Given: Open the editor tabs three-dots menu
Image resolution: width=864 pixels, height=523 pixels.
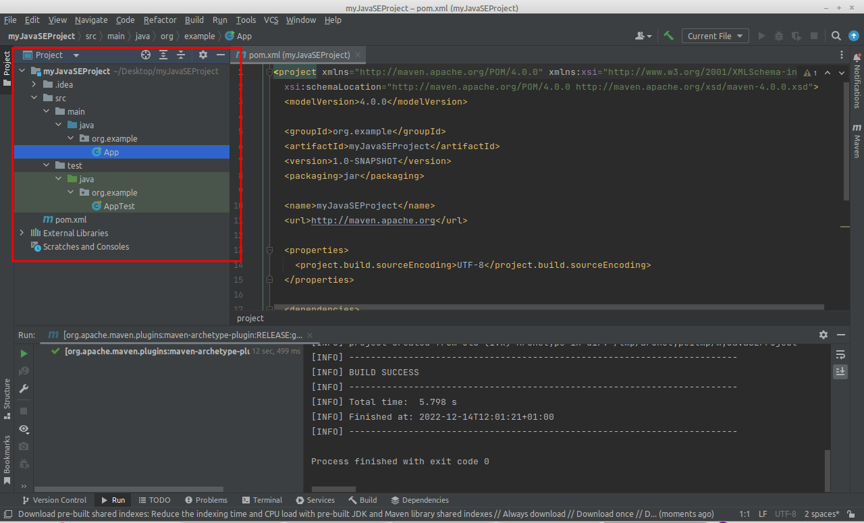Looking at the screenshot, I should (841, 55).
